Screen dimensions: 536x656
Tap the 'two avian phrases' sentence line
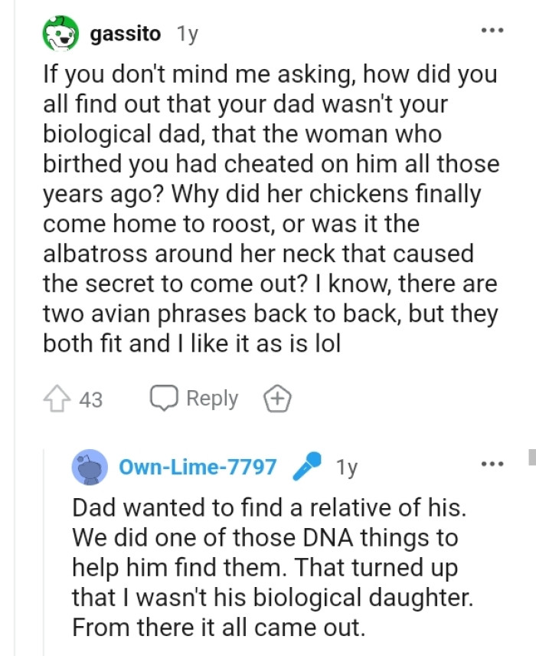(269, 314)
